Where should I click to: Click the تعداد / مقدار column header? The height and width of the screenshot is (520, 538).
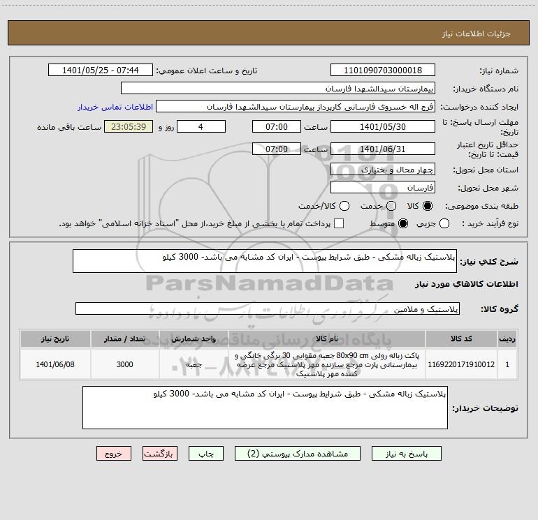[x=124, y=339]
